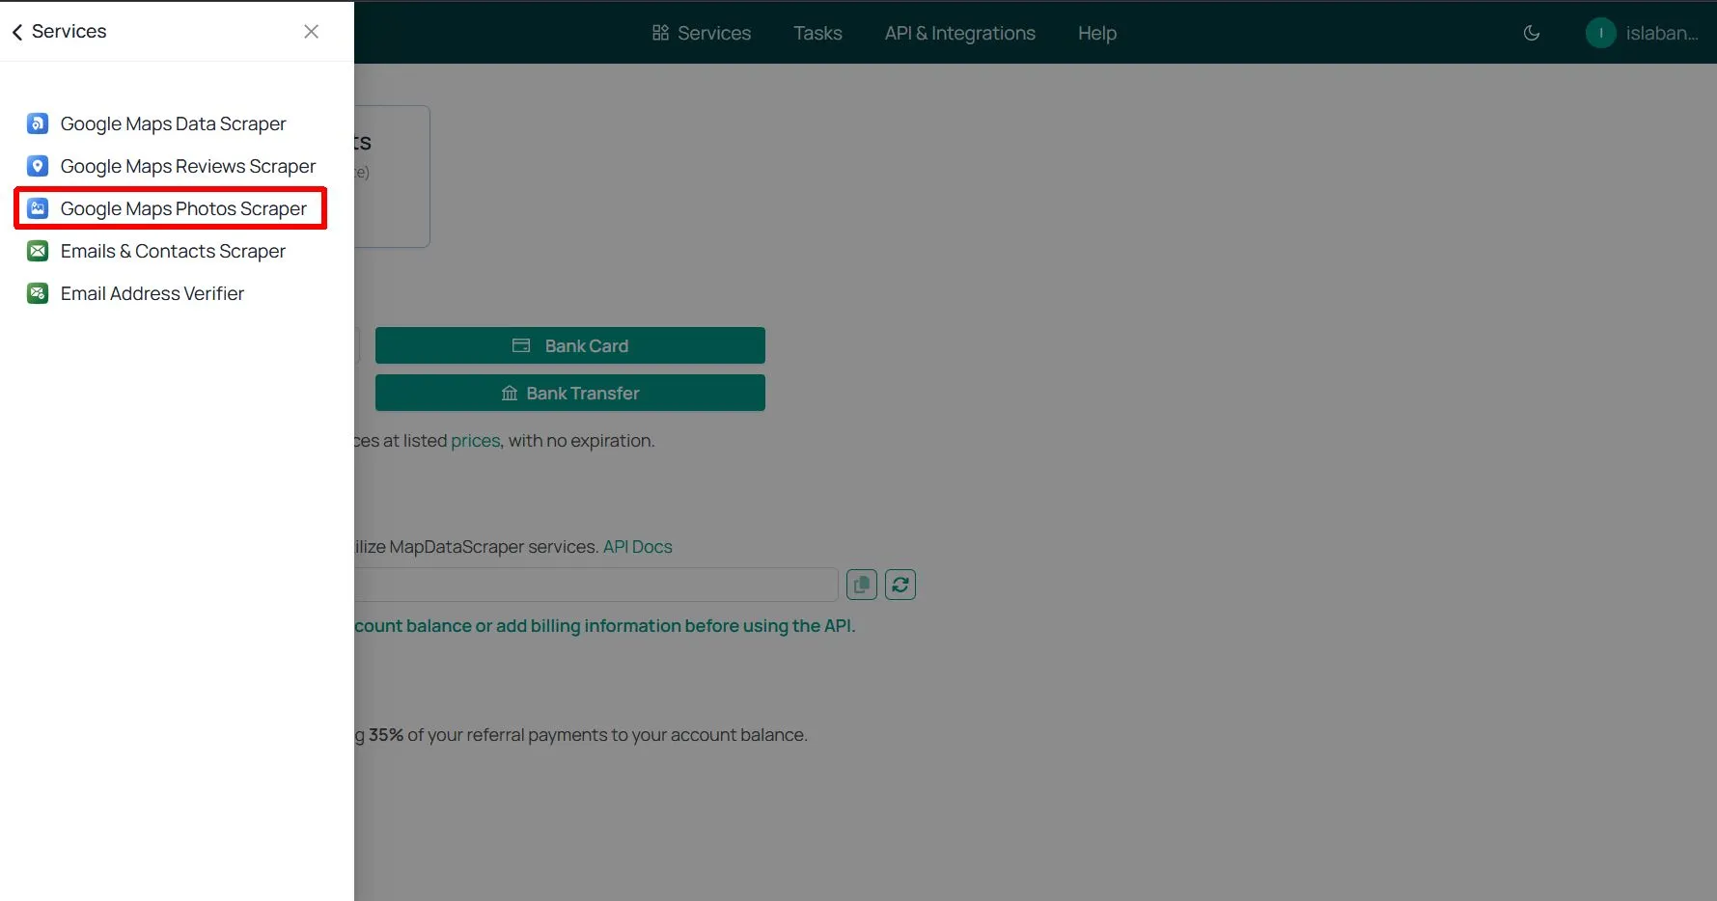Screen dimensions: 1717x901
Task: Click the Emails & Contacts Scraper icon
Action: pos(38,251)
